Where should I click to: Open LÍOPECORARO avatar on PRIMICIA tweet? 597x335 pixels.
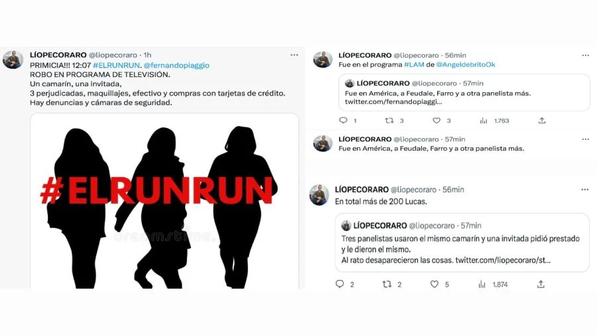point(13,60)
